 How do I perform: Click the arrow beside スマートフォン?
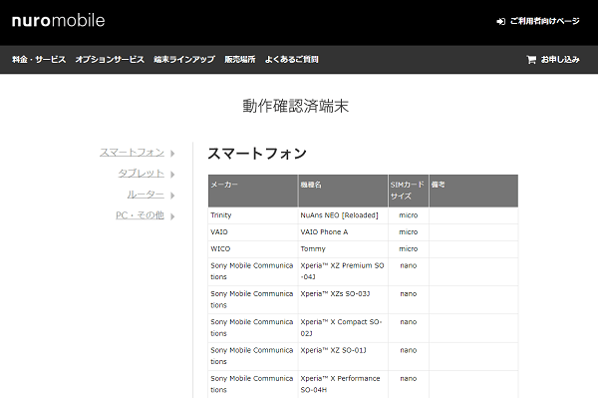coord(172,154)
